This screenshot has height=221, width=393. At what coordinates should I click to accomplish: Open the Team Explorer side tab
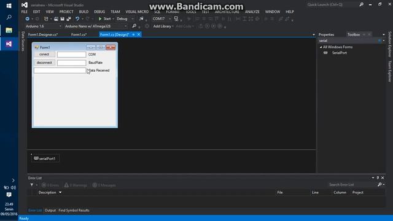(390, 71)
